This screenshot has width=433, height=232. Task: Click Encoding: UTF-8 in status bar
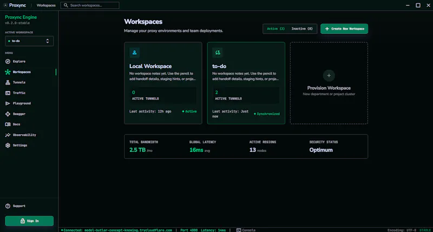402,230
